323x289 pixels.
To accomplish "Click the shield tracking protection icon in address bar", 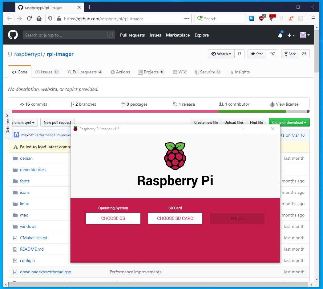I will (x=50, y=18).
